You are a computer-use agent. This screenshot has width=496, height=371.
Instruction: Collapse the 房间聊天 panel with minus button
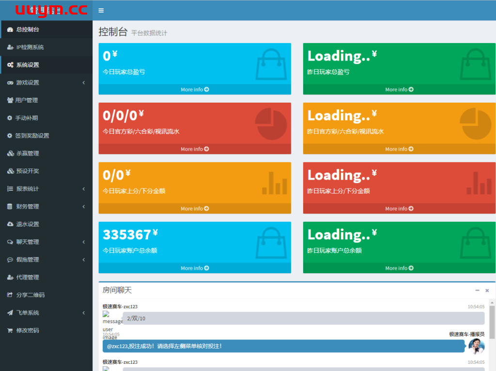click(477, 290)
